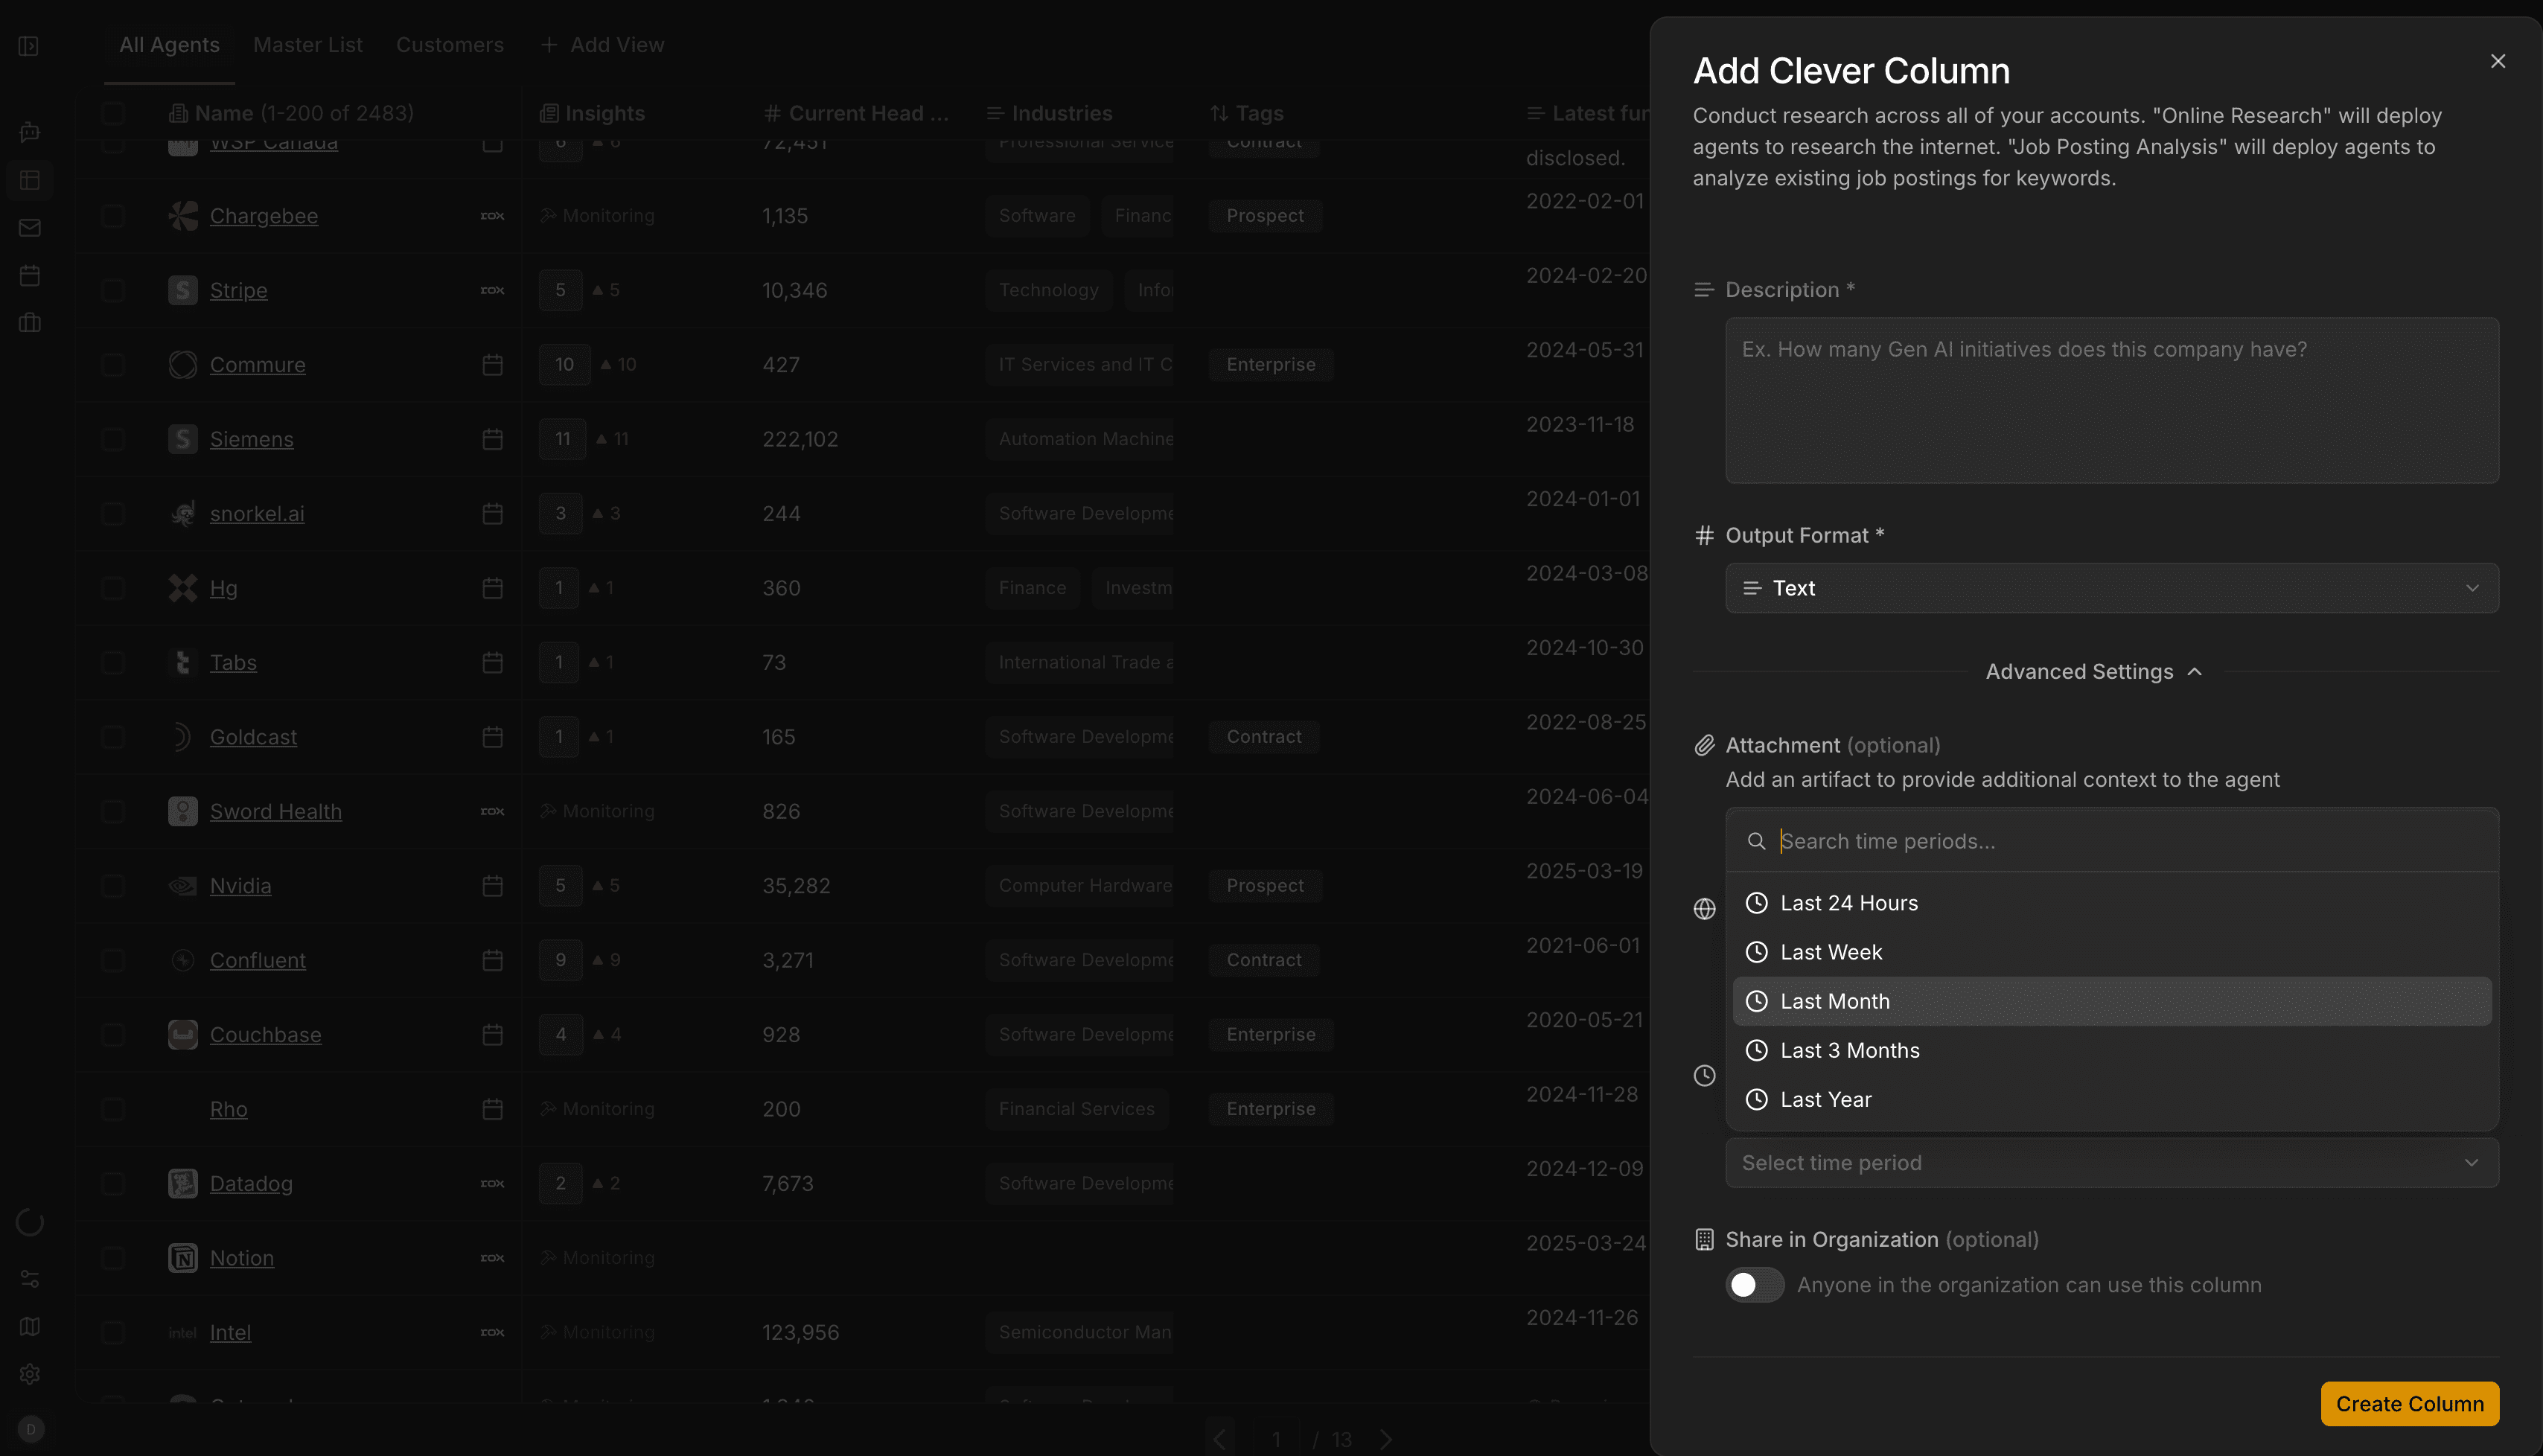Open the calendar icon in left sidebar
The image size is (2543, 1456).
click(x=30, y=275)
